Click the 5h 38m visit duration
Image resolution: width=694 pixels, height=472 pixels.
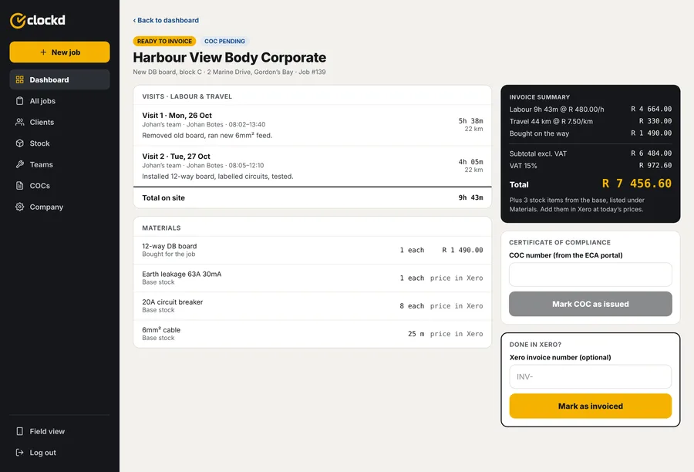pyautogui.click(x=470, y=121)
